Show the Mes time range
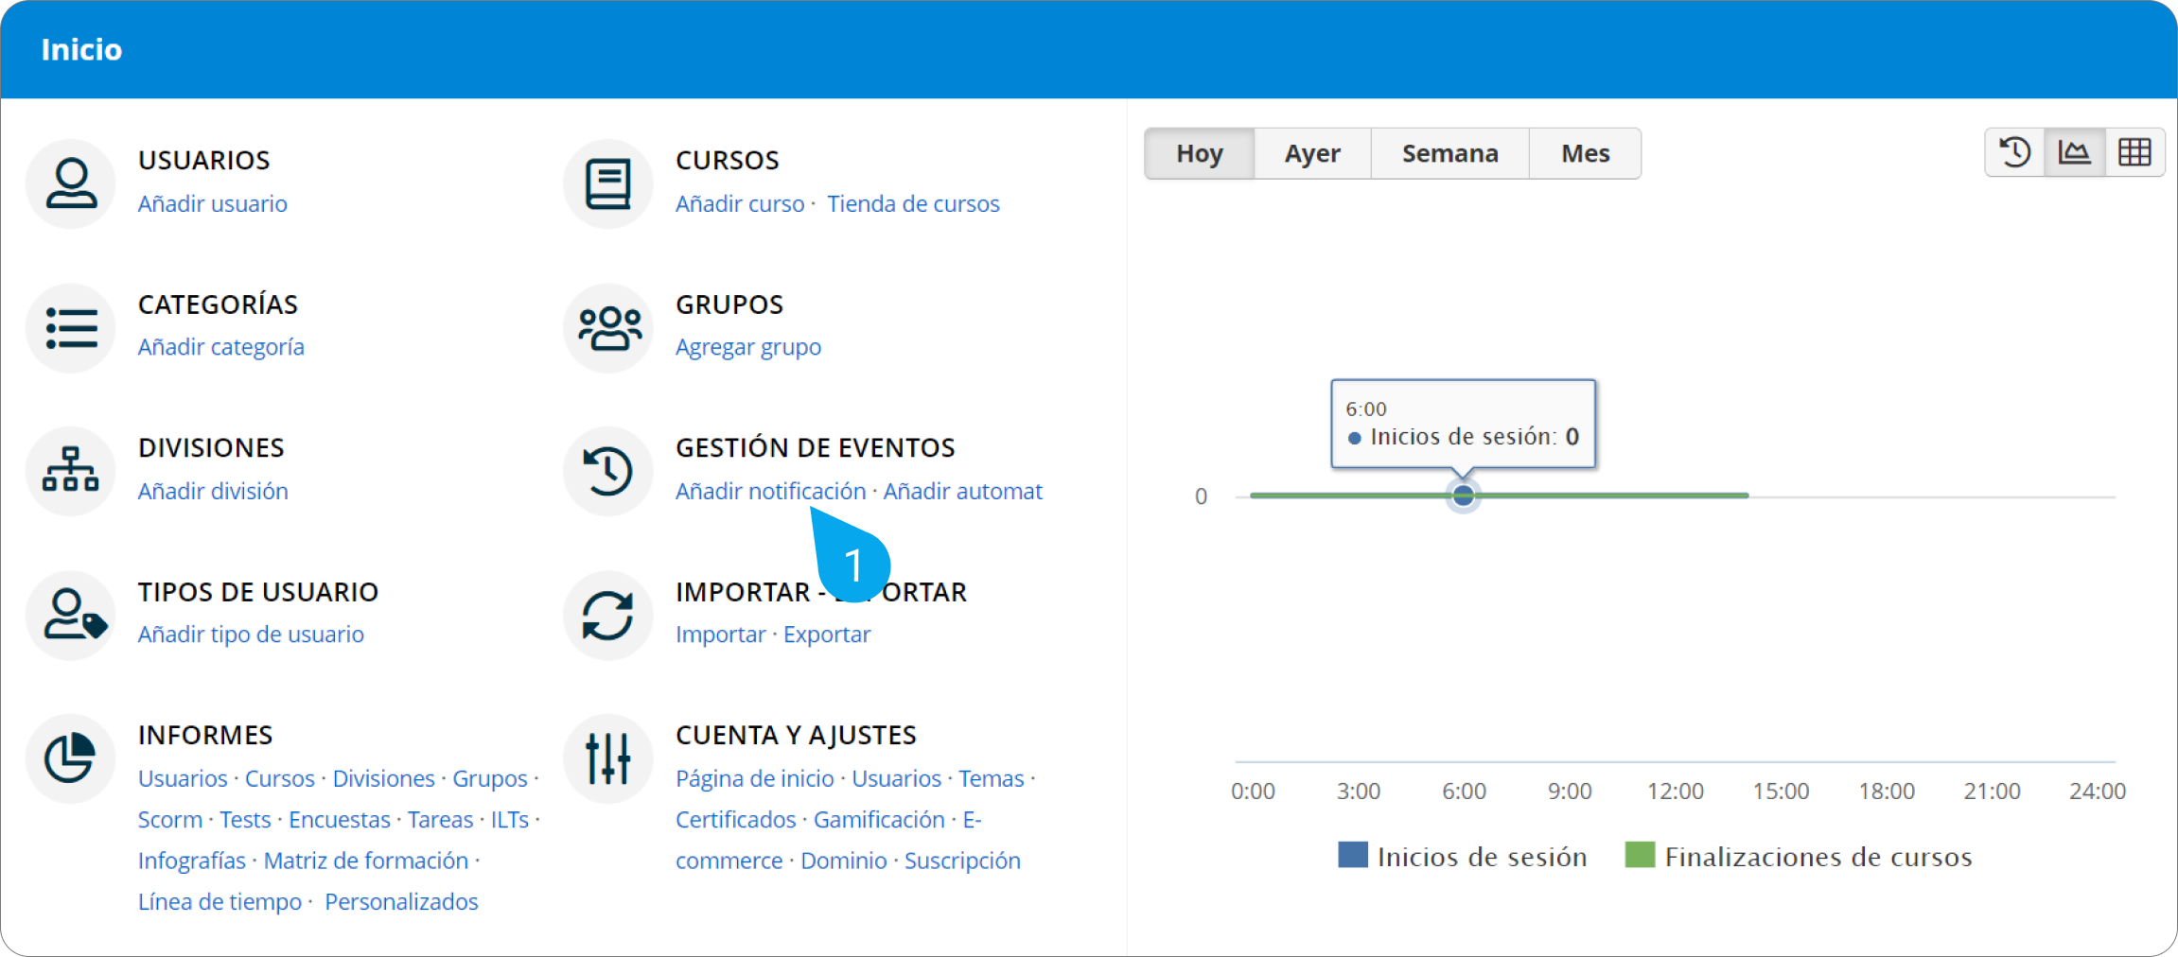 [x=1585, y=153]
